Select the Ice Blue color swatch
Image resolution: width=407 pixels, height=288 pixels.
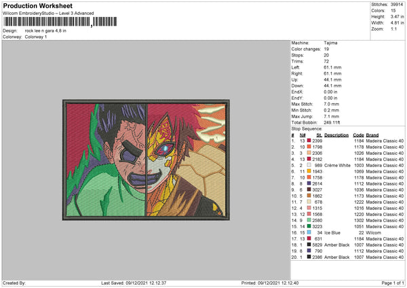[309, 232]
